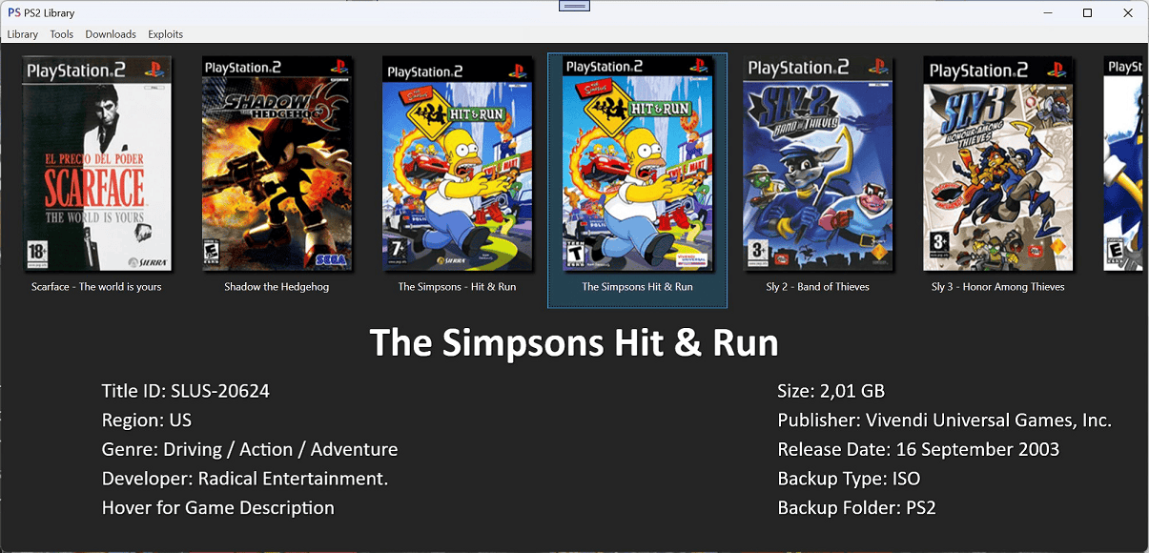Select the Sly 3 Honor Among Thieves cover
The height and width of the screenshot is (553, 1149).
[x=997, y=164]
